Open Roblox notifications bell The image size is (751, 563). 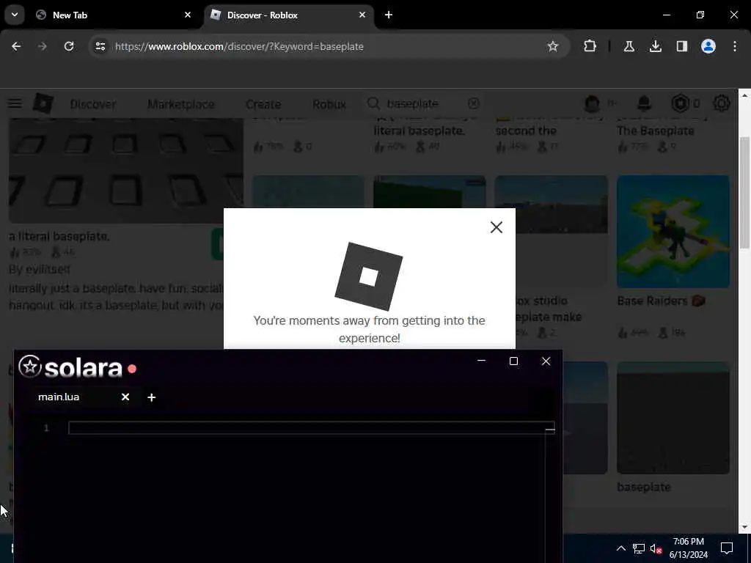click(x=644, y=103)
